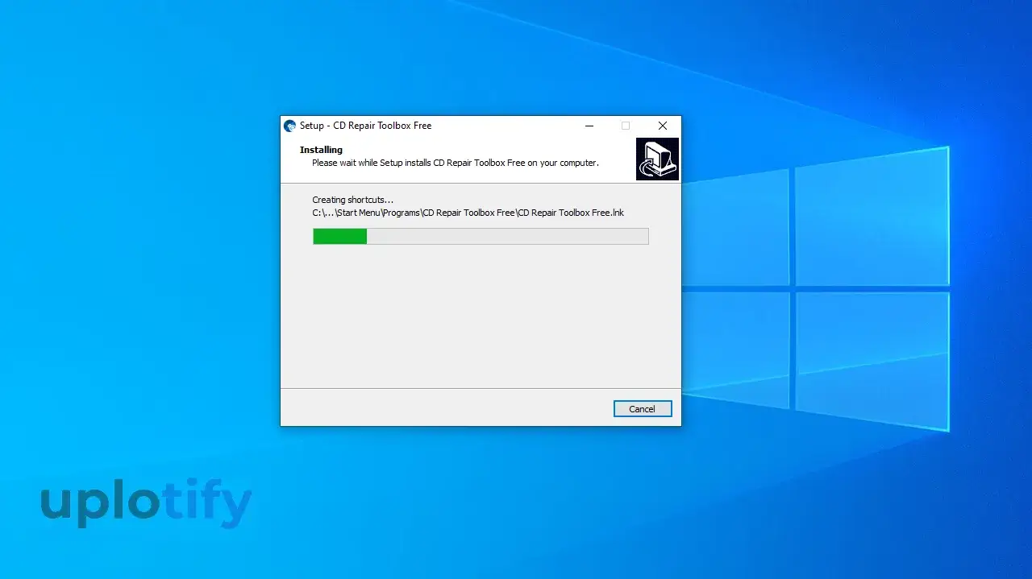The height and width of the screenshot is (579, 1032).
Task: Minimize the Setup window
Action: click(x=589, y=126)
